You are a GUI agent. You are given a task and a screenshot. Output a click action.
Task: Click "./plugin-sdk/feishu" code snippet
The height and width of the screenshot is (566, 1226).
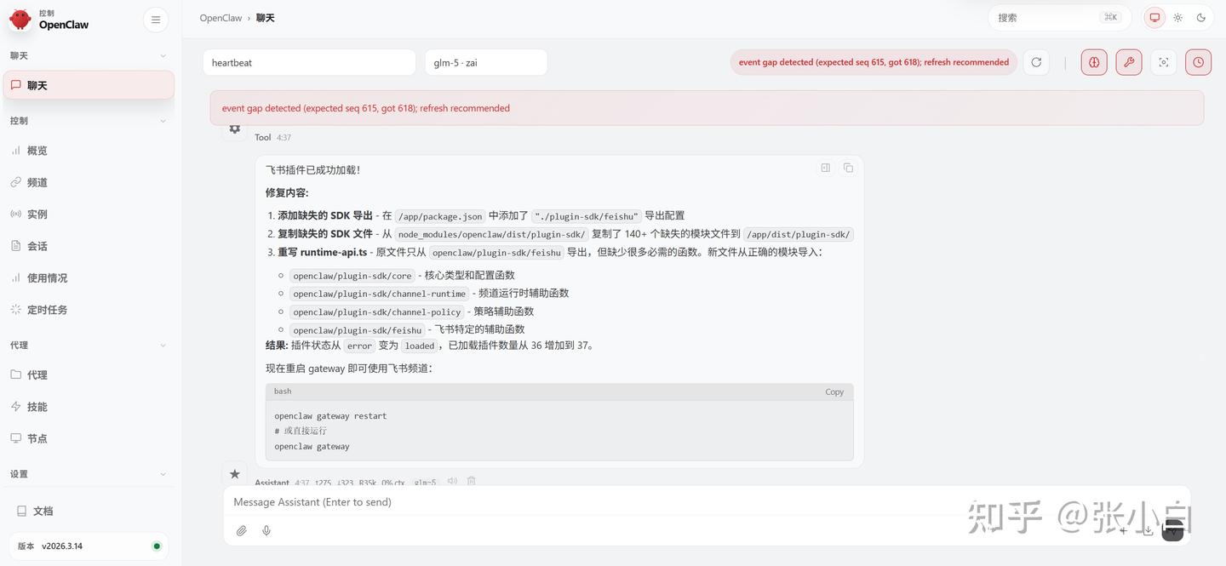pyautogui.click(x=586, y=216)
